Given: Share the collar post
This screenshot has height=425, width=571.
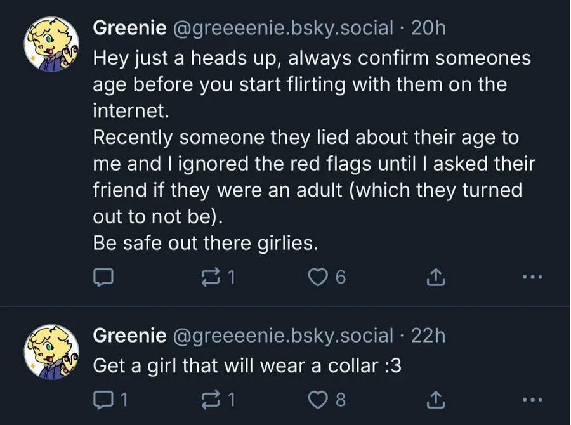Looking at the screenshot, I should pyautogui.click(x=435, y=400).
